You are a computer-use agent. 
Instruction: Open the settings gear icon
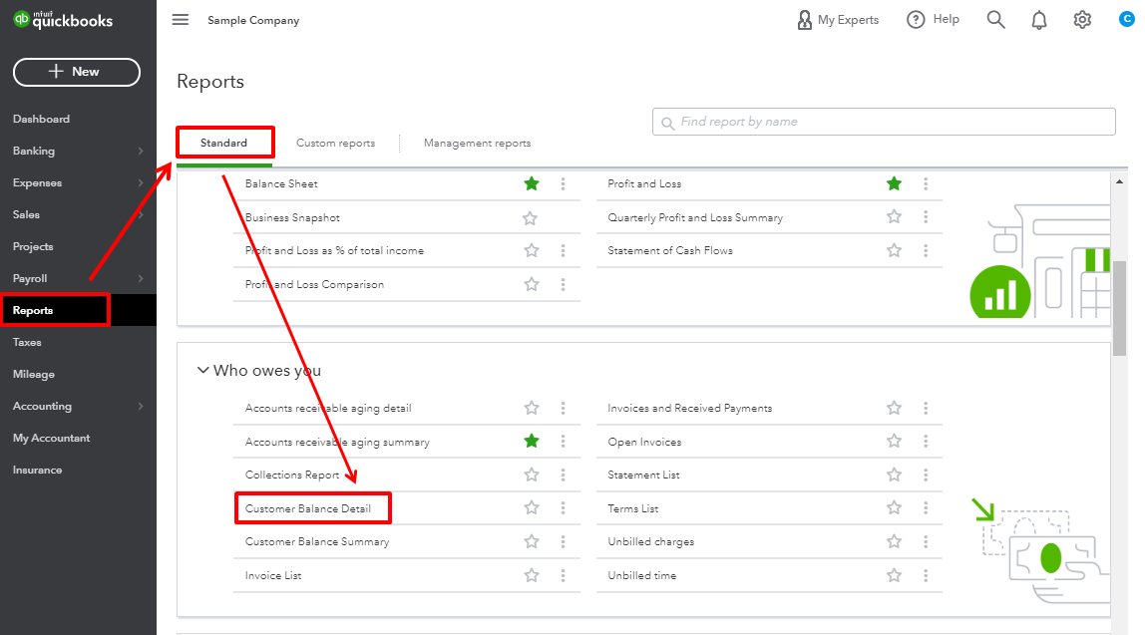point(1082,20)
